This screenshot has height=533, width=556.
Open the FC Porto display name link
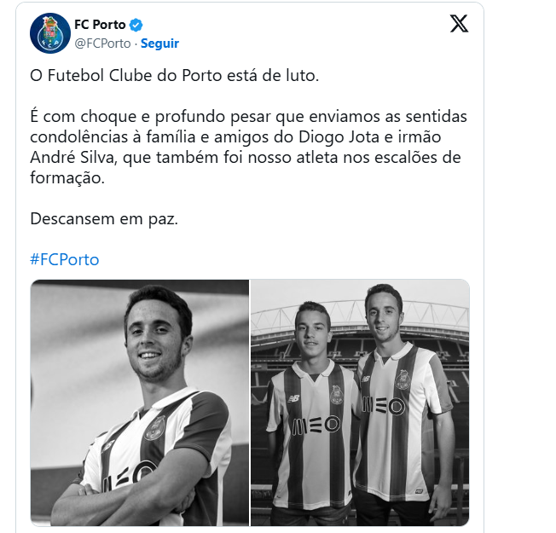tap(100, 25)
